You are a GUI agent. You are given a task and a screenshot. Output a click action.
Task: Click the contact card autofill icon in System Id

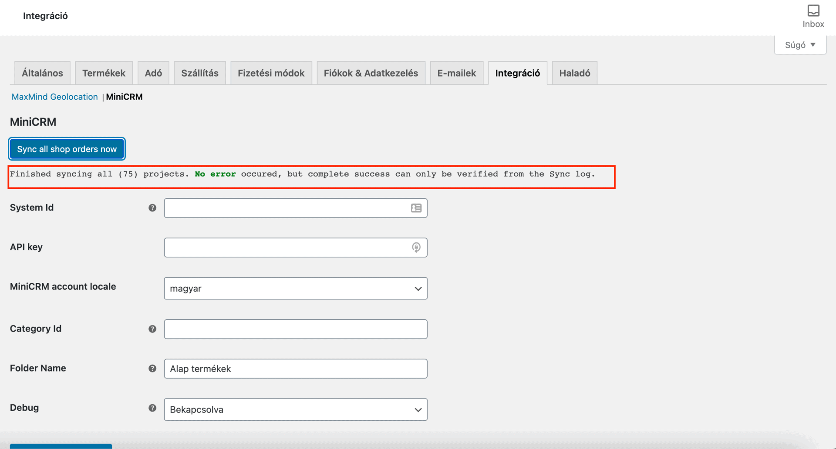click(x=416, y=208)
